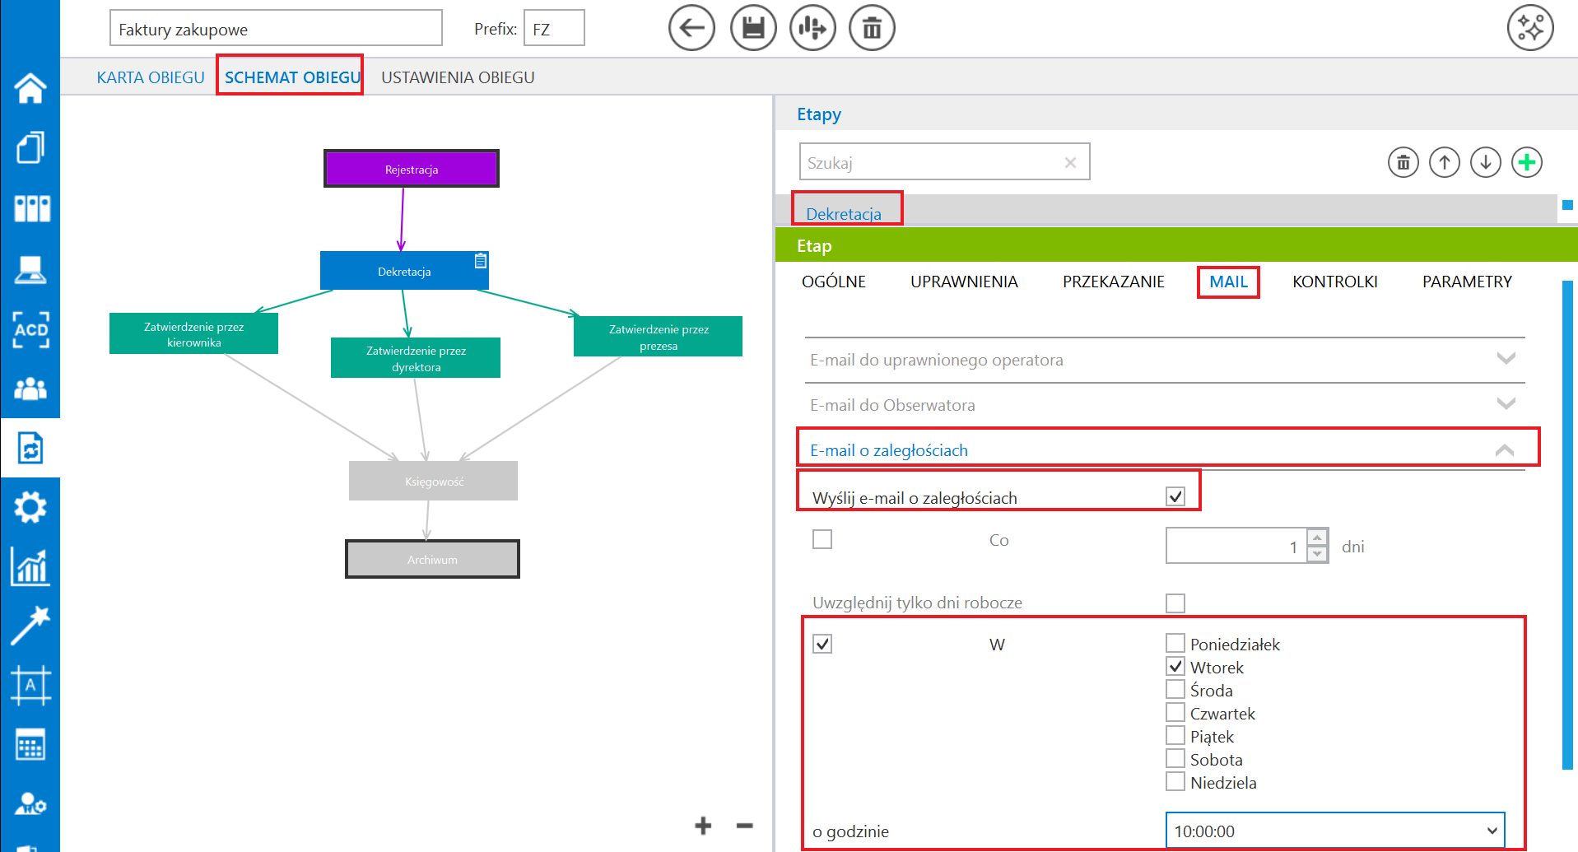
Task: Open the users group sidebar icon
Action: [30, 389]
